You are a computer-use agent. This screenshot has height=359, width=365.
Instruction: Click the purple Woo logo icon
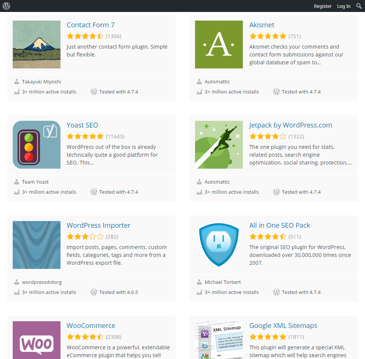point(37,340)
